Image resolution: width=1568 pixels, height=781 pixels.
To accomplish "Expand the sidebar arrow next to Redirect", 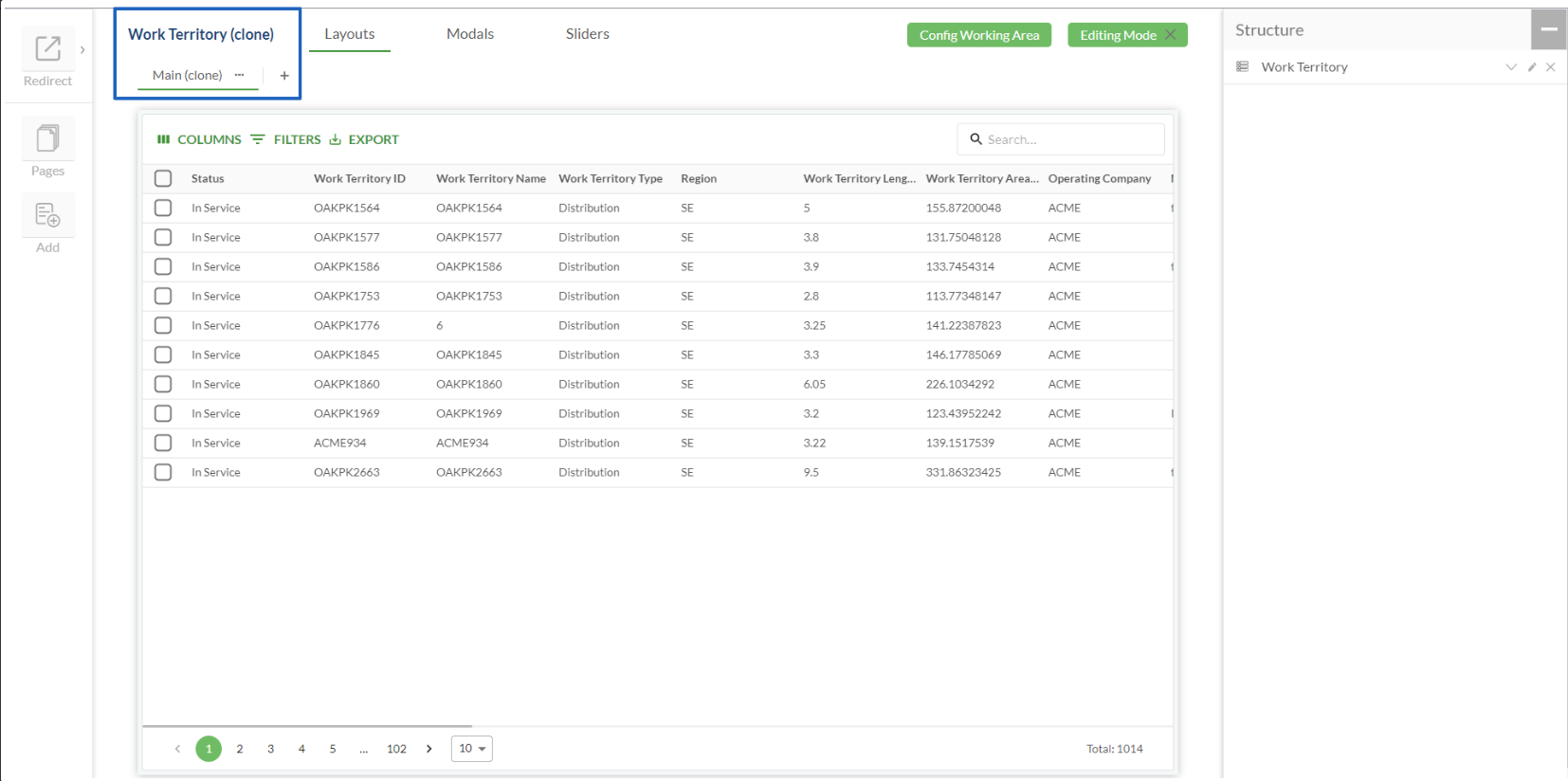I will click(83, 50).
